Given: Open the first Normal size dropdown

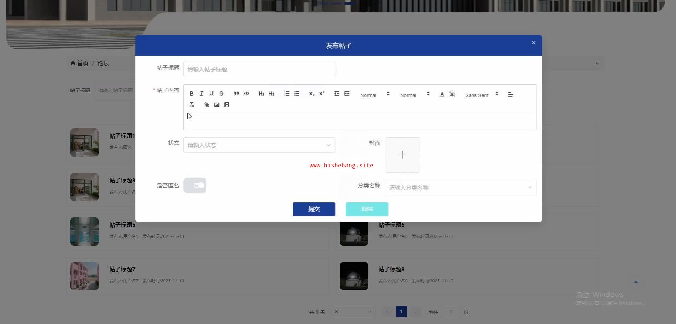Looking at the screenshot, I should click(375, 95).
